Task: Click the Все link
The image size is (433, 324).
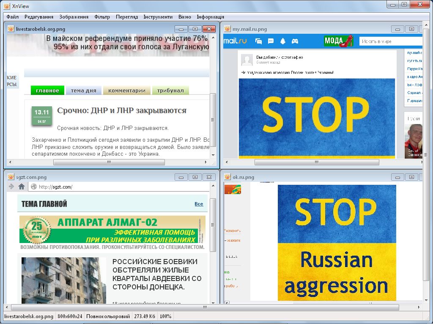Action: coord(199,204)
